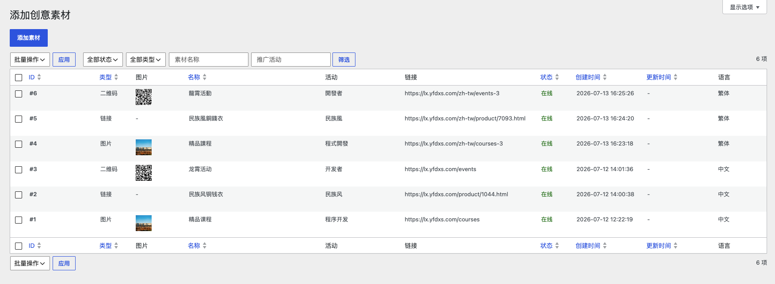Screen dimensions: 775x284
Task: Click the name 龙霄活动
Action: [x=200, y=169]
